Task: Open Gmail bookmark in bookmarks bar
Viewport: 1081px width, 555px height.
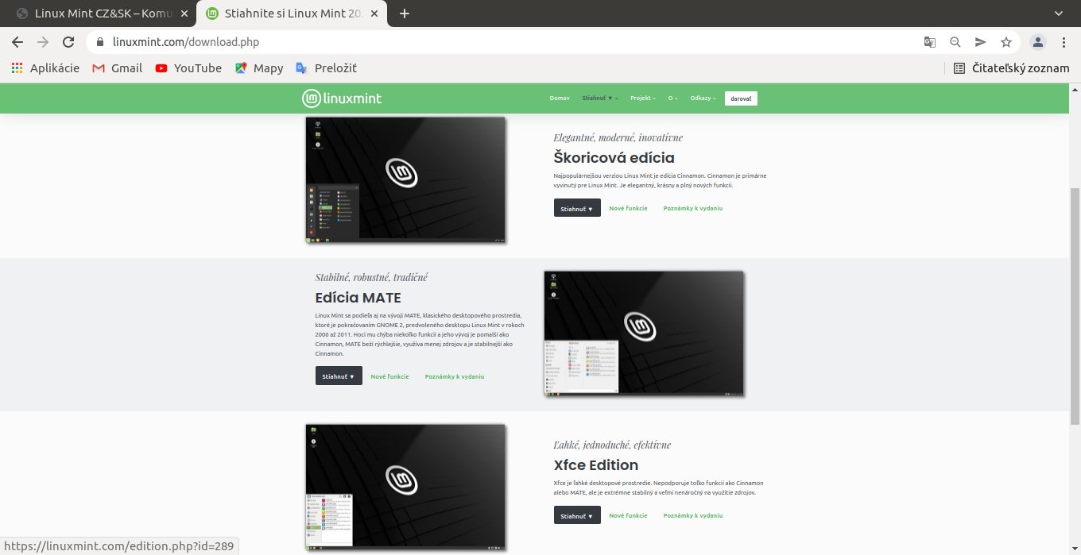Action: tap(117, 68)
